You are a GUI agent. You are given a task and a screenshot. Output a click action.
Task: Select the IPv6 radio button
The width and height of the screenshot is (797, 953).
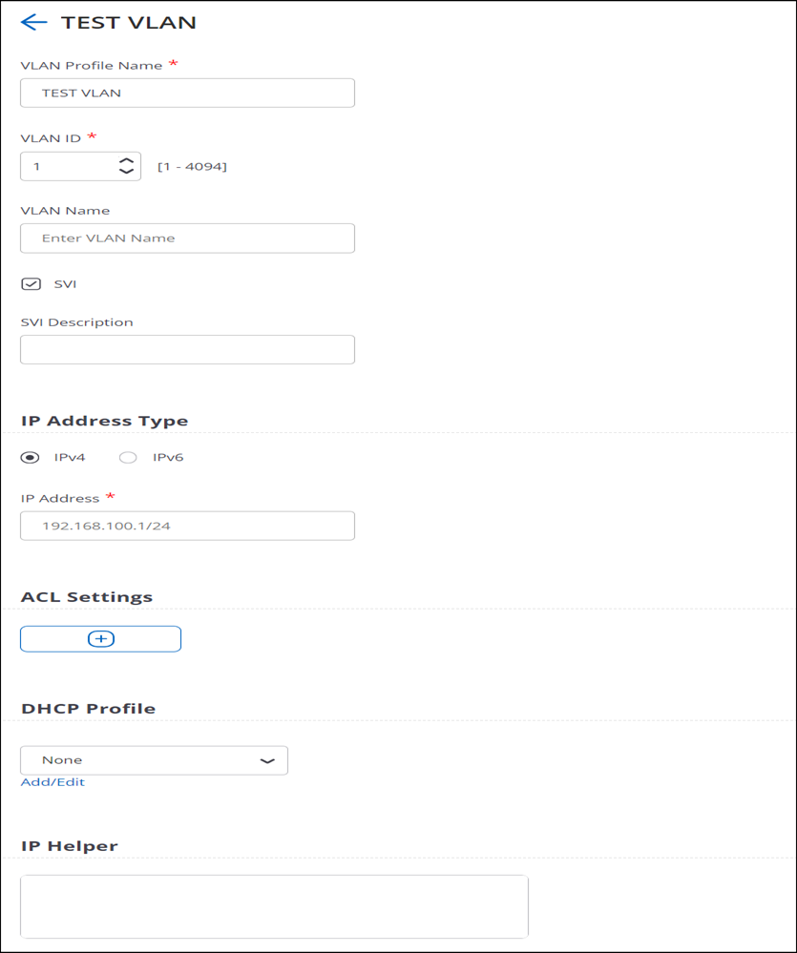coord(128,458)
